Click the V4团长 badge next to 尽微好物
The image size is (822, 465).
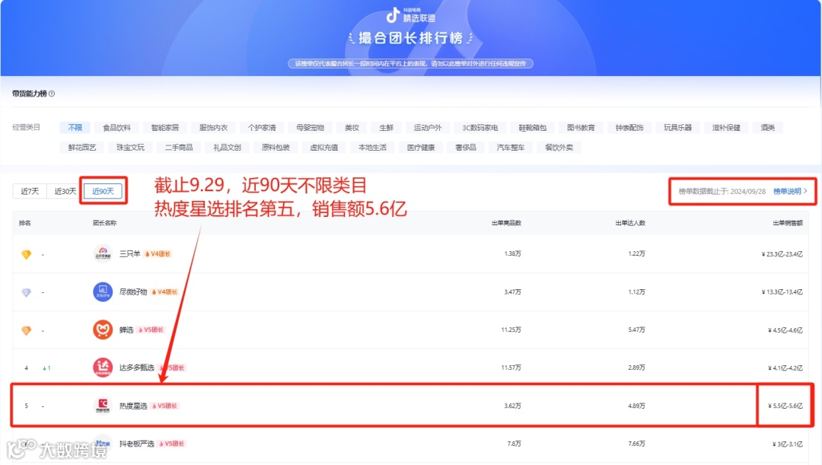tap(164, 292)
